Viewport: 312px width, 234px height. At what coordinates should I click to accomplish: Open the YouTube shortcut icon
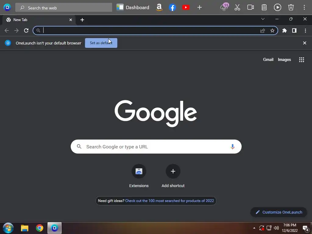(186, 8)
